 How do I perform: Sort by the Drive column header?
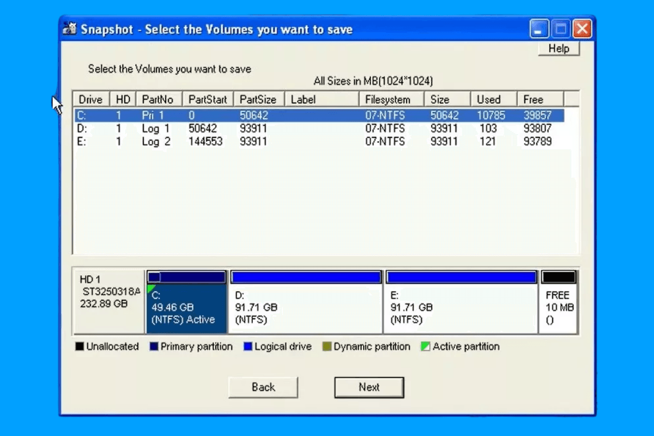coord(91,99)
